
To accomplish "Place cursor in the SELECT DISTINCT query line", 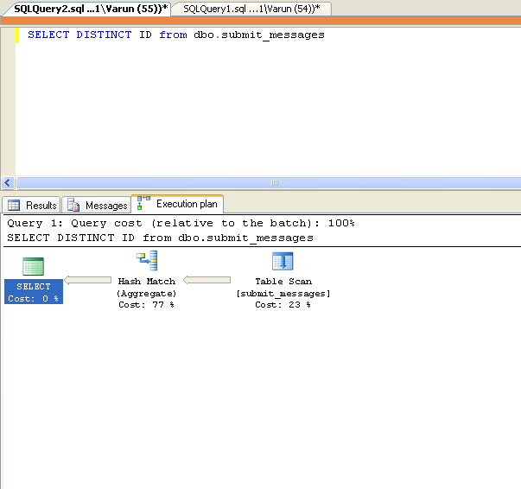I will tap(176, 35).
